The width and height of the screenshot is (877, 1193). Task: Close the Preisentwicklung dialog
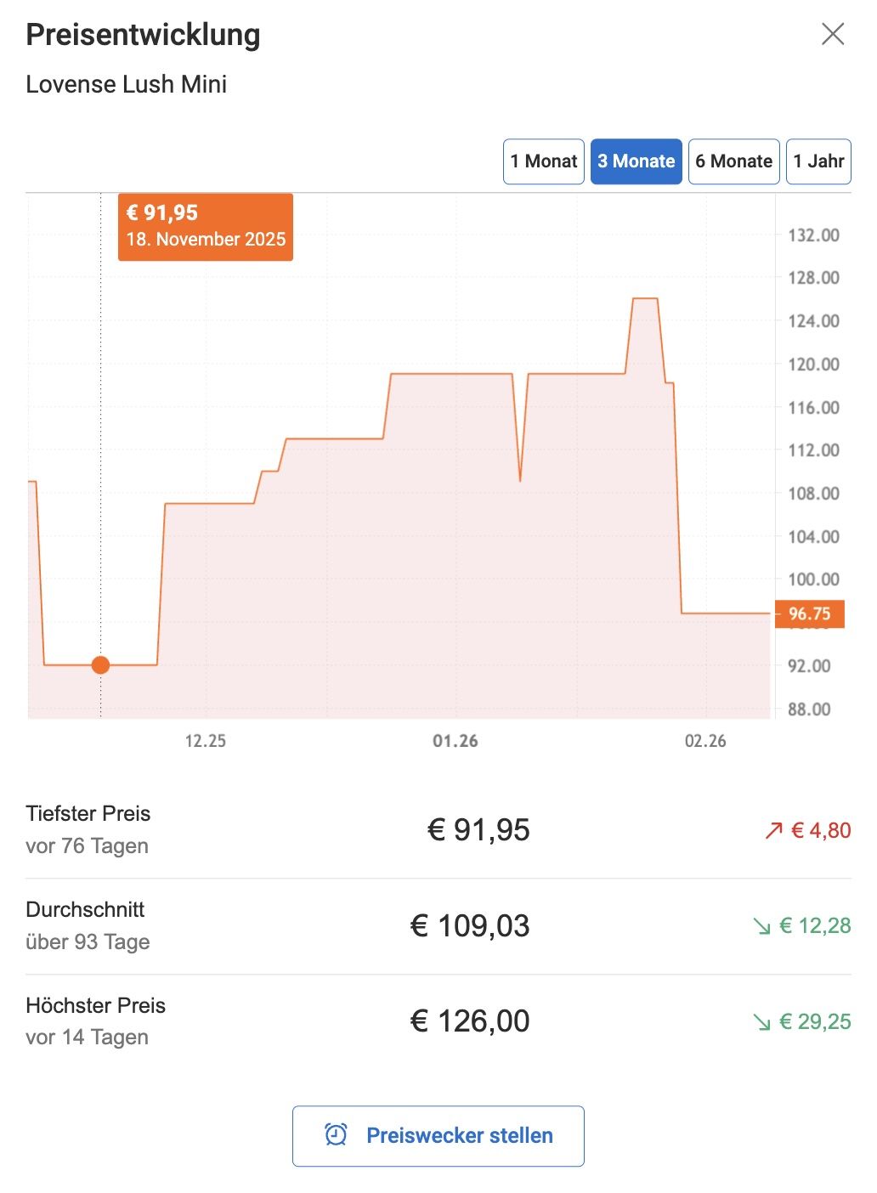(833, 34)
